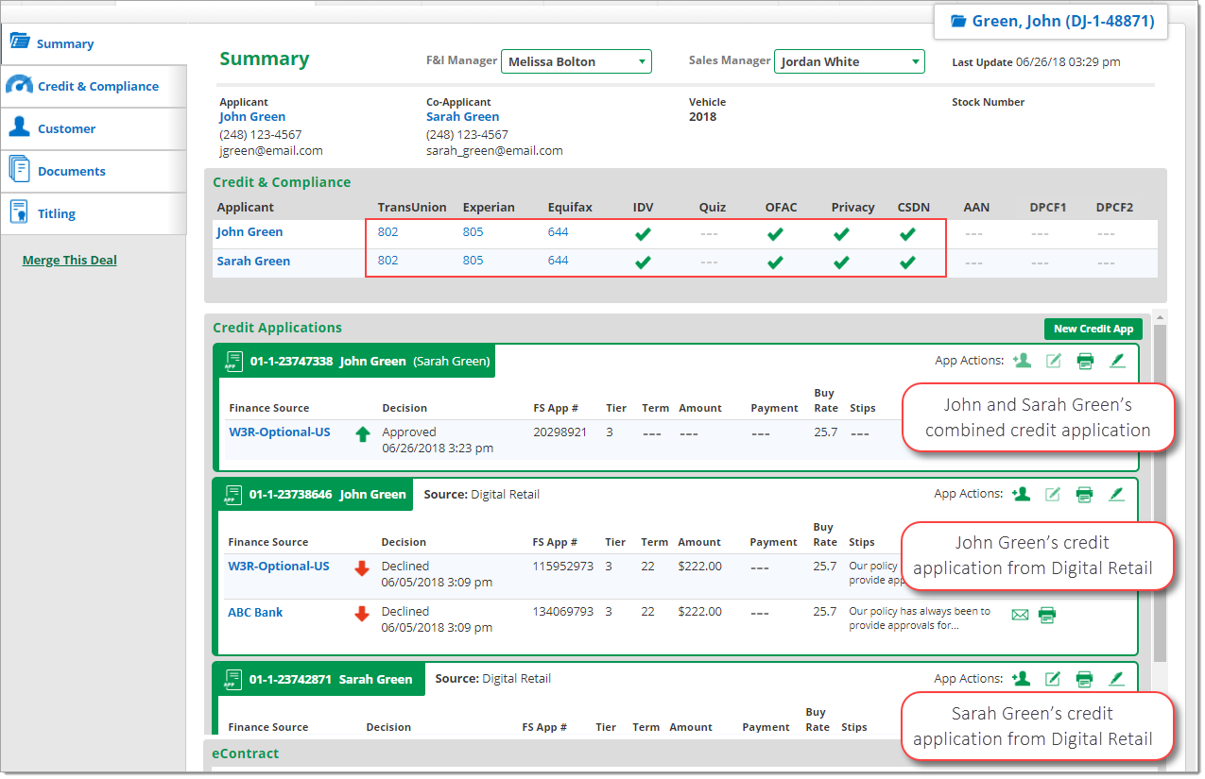Click John Green's CSDN checkmark
The height and width of the screenshot is (779, 1205).
(907, 234)
